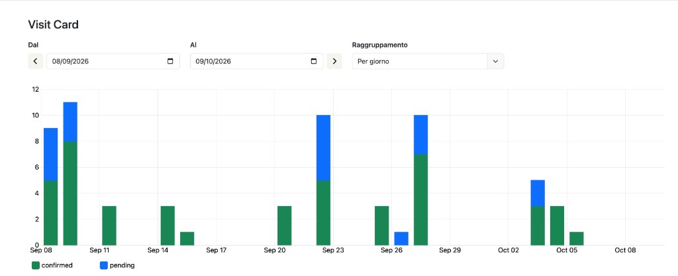Select the Sep 14 confirmed bar

168,226
